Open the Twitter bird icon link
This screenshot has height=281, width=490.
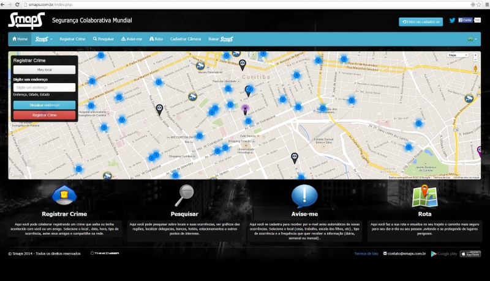pyautogui.click(x=452, y=20)
